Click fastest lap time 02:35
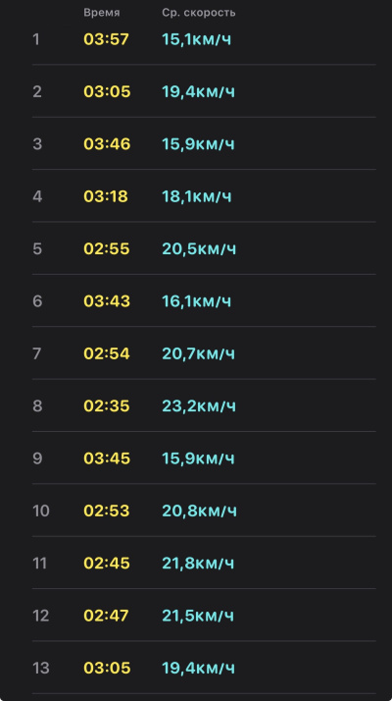 coord(106,406)
